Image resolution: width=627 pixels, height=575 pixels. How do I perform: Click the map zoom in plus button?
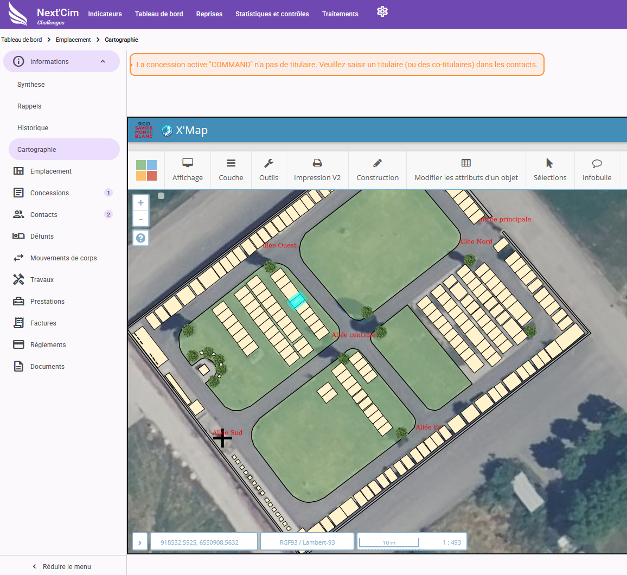coord(141,203)
